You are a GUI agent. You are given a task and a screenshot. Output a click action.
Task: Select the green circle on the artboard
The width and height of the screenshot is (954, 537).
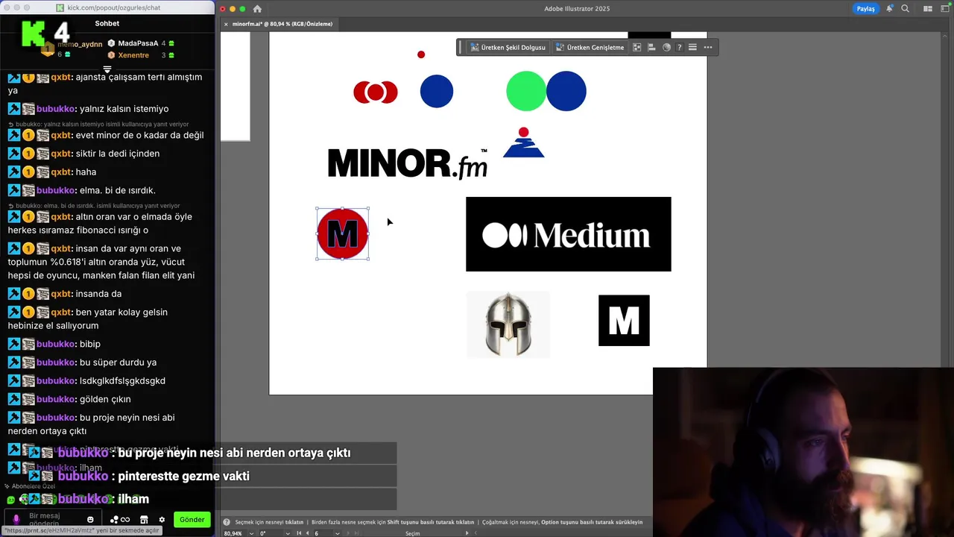525,91
